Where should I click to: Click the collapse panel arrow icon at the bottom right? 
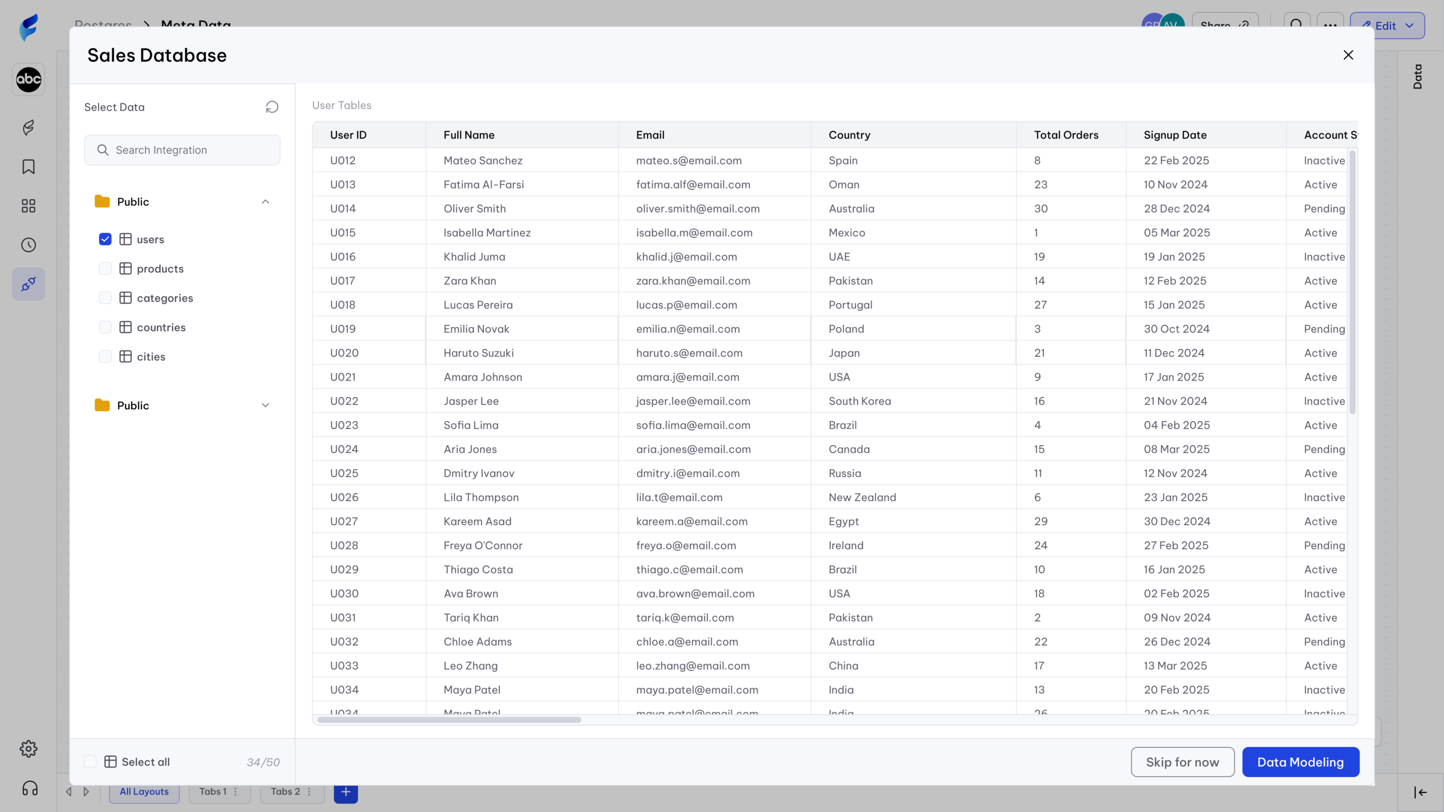1420,792
